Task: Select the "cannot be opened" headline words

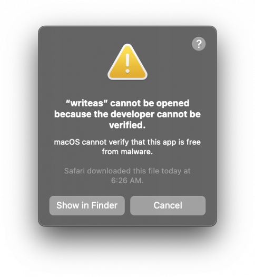Action: (x=150, y=103)
